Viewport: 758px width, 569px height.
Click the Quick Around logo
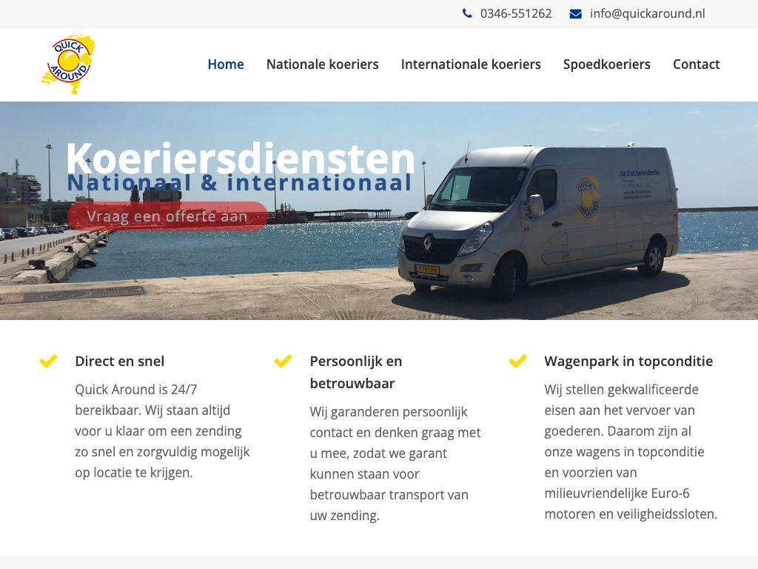67,64
